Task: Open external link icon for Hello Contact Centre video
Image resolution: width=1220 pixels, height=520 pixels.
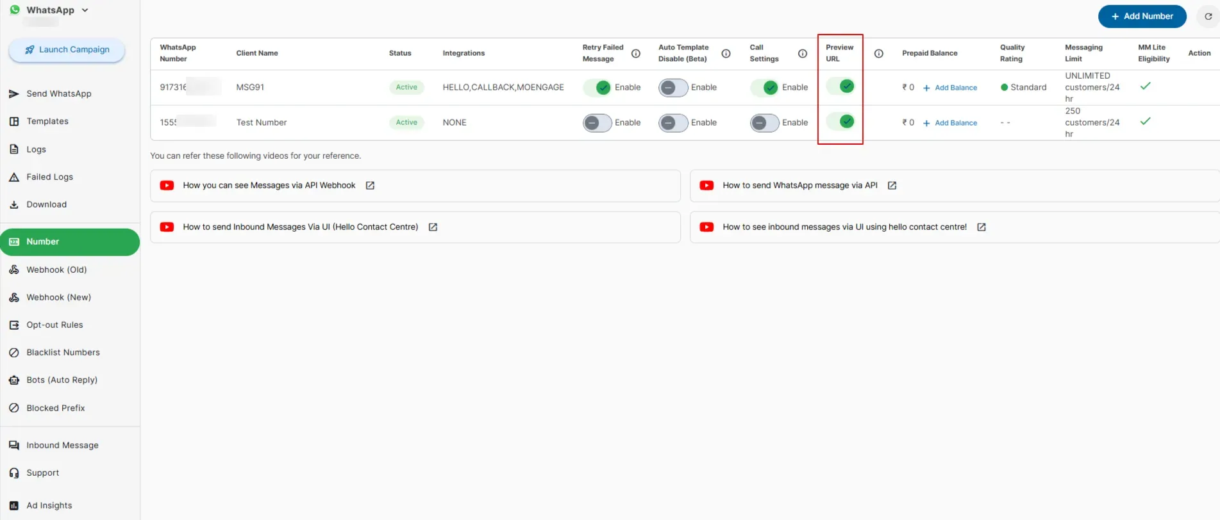Action: 433,227
